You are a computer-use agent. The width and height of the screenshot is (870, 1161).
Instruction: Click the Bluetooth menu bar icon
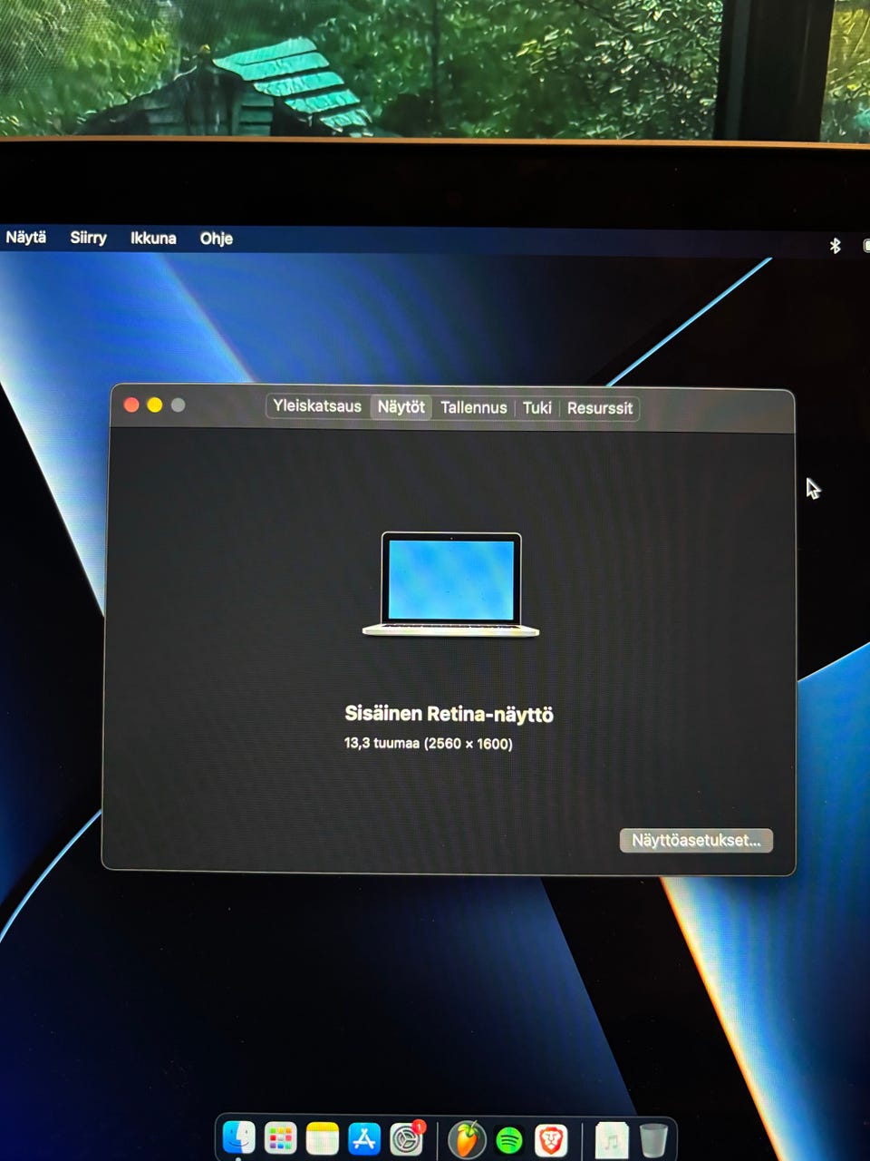pos(835,245)
